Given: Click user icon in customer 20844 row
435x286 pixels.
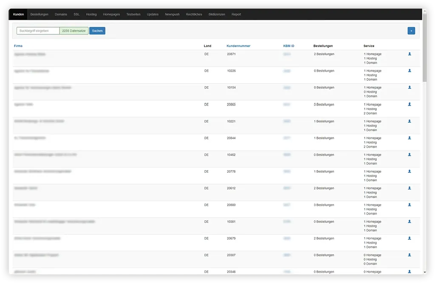Looking at the screenshot, I should (x=410, y=138).
